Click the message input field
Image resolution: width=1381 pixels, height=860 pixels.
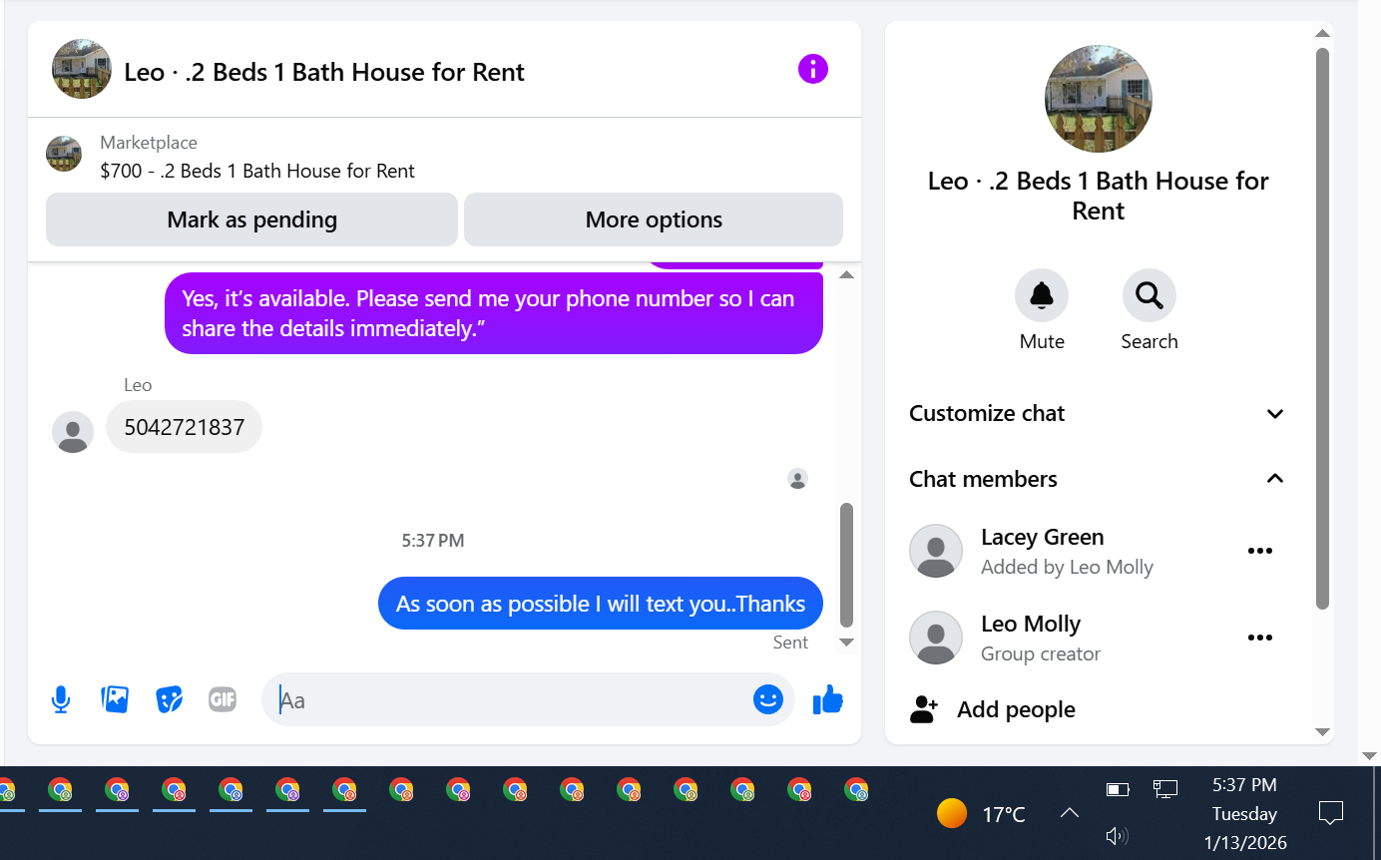pos(509,699)
